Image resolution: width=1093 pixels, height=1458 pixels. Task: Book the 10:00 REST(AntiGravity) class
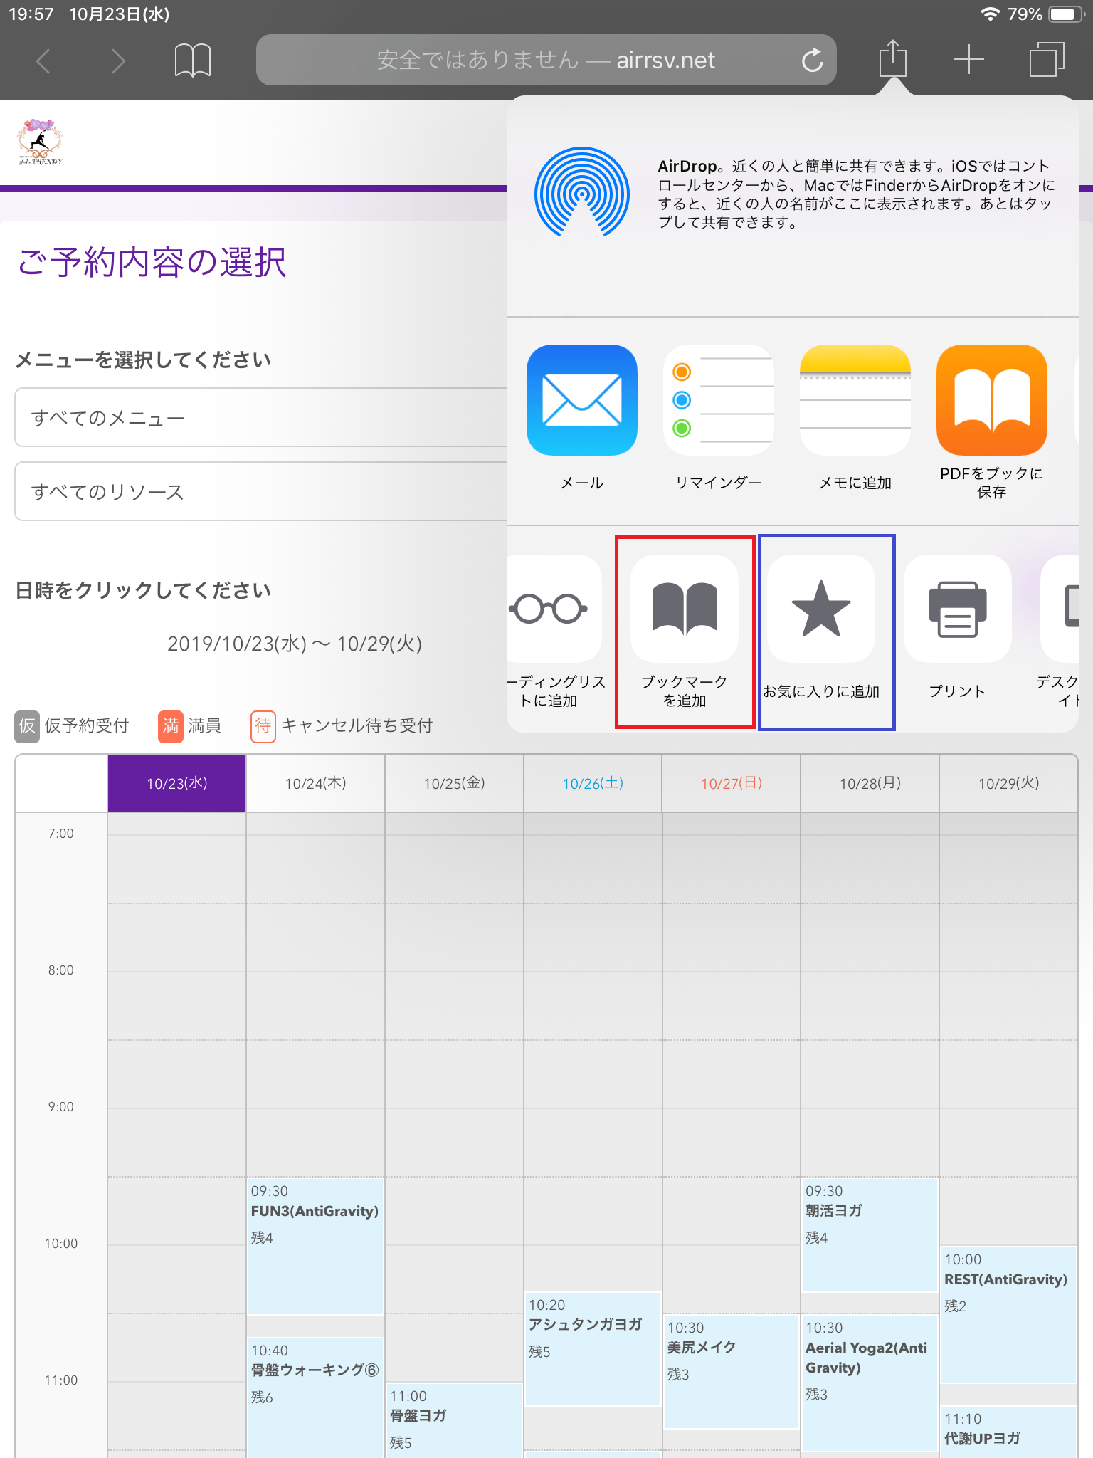1008,1314
